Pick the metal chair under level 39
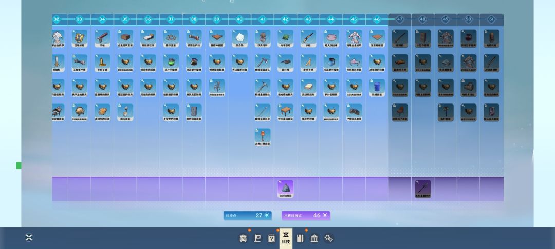Image resolution: width=555 pixels, height=249 pixels. [x=217, y=88]
